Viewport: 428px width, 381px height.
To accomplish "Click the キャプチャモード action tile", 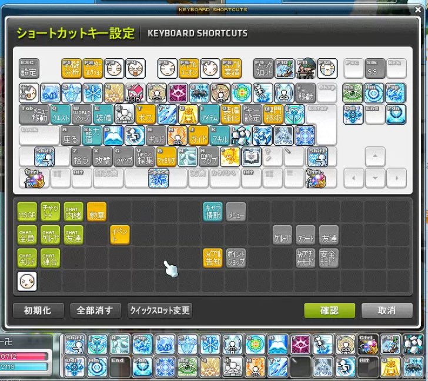I will pos(306,258).
